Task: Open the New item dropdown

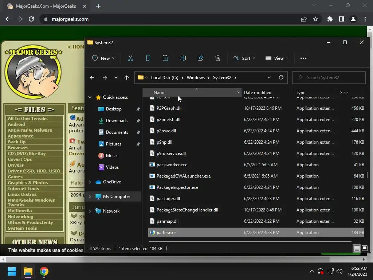Action: tap(103, 58)
